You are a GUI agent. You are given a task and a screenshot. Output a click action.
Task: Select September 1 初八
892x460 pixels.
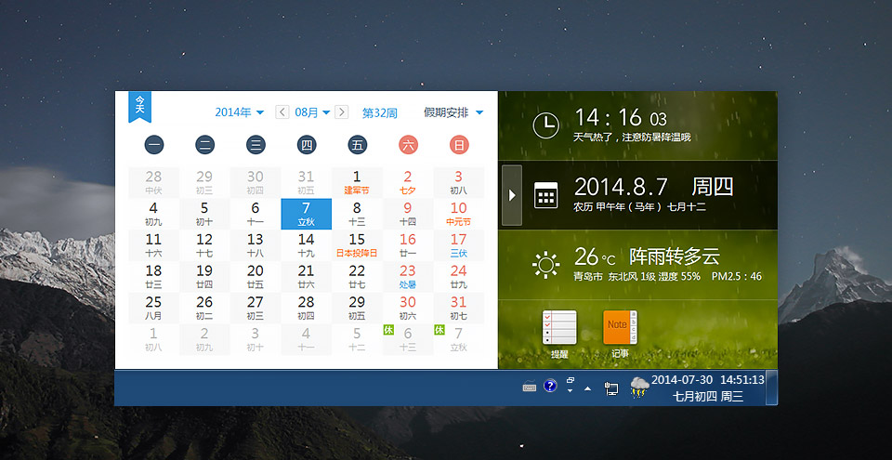pyautogui.click(x=153, y=339)
